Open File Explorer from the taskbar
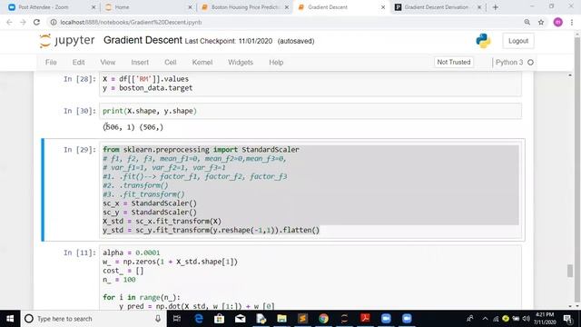This screenshot has width=581, height=327. [281, 319]
